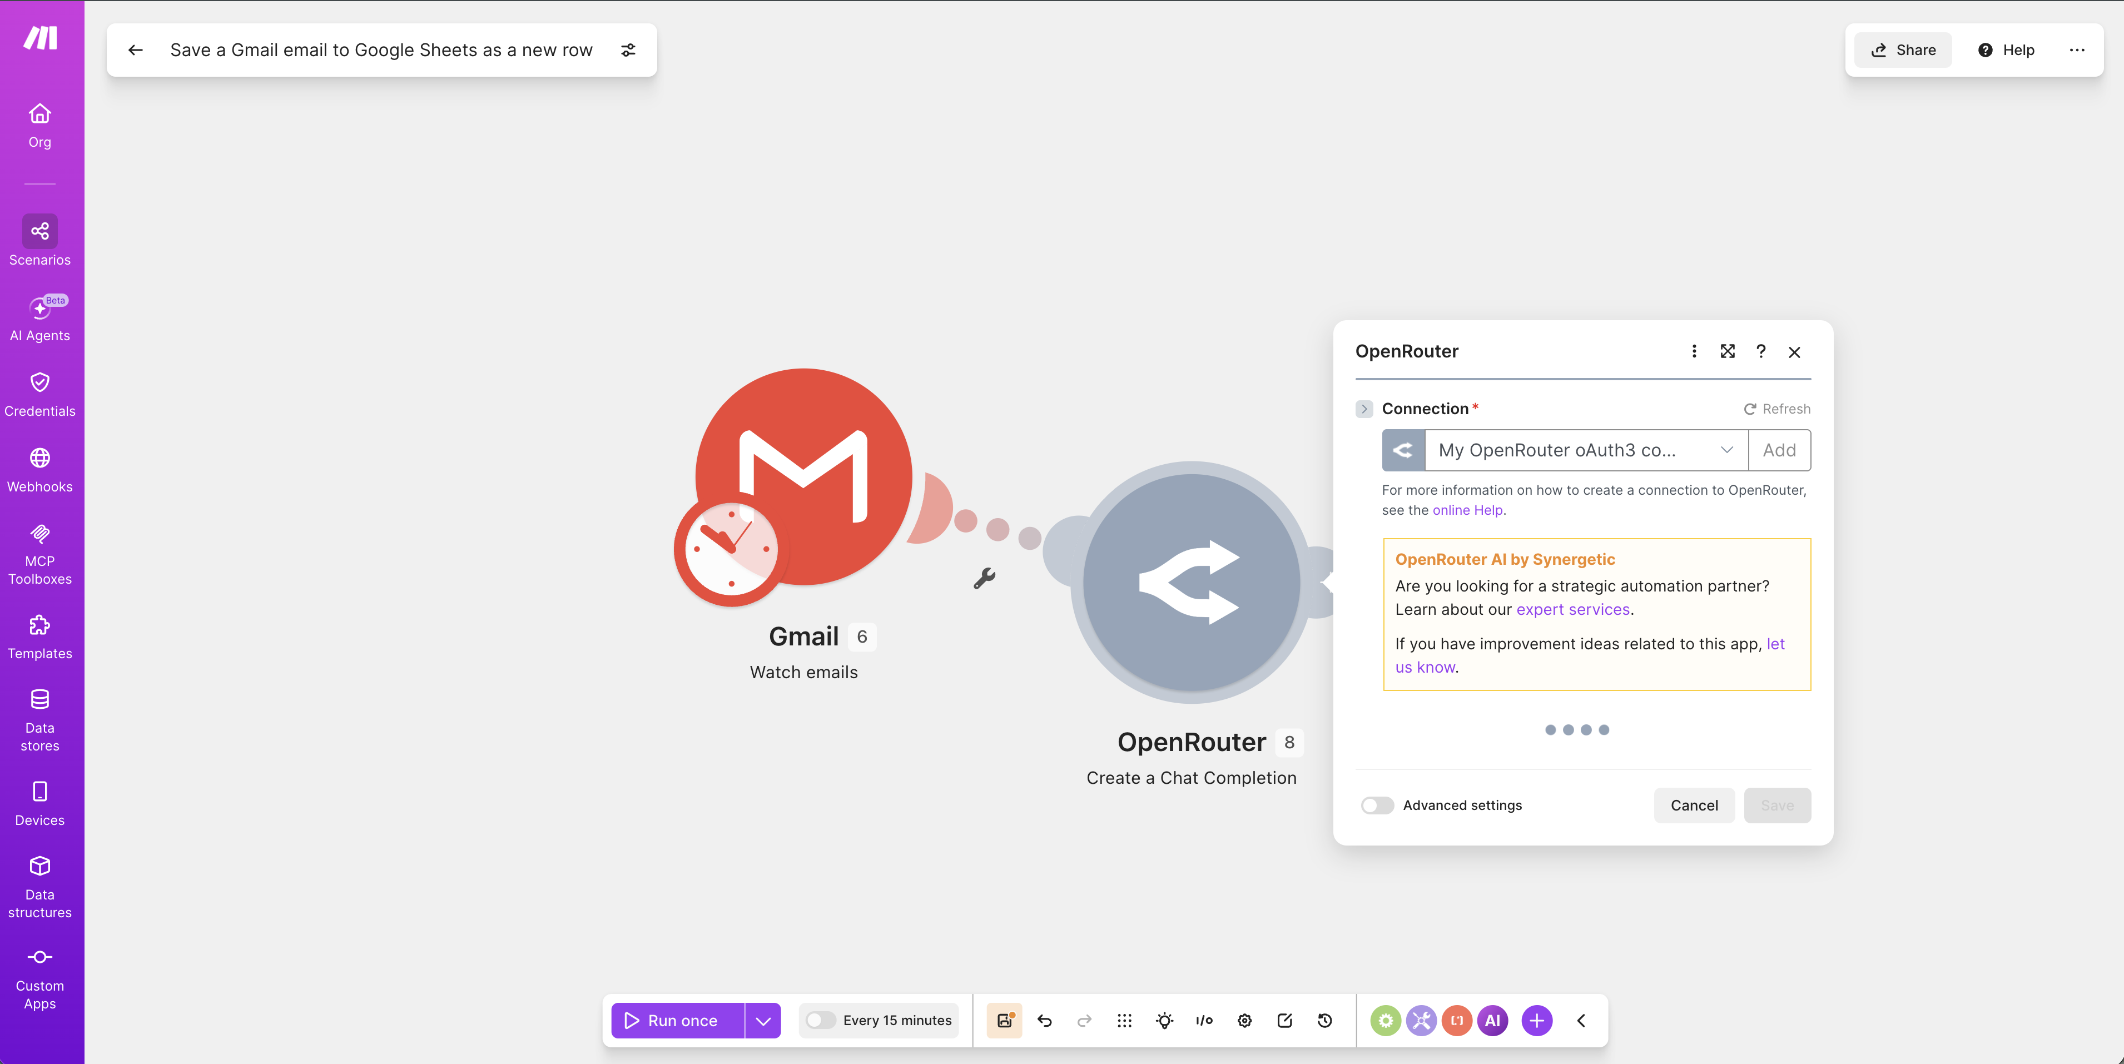Undo the last change
Viewport: 2124px width, 1064px height.
tap(1045, 1020)
